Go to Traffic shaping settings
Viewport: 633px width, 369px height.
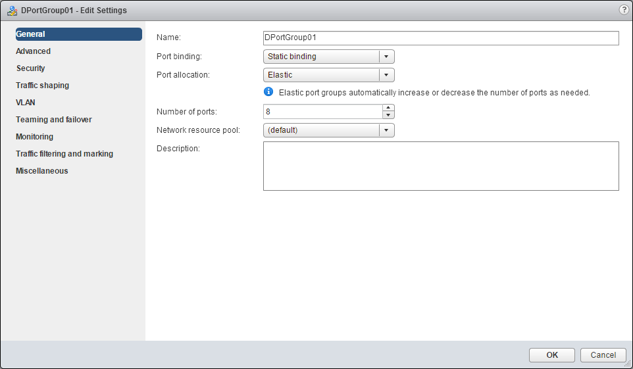click(43, 86)
